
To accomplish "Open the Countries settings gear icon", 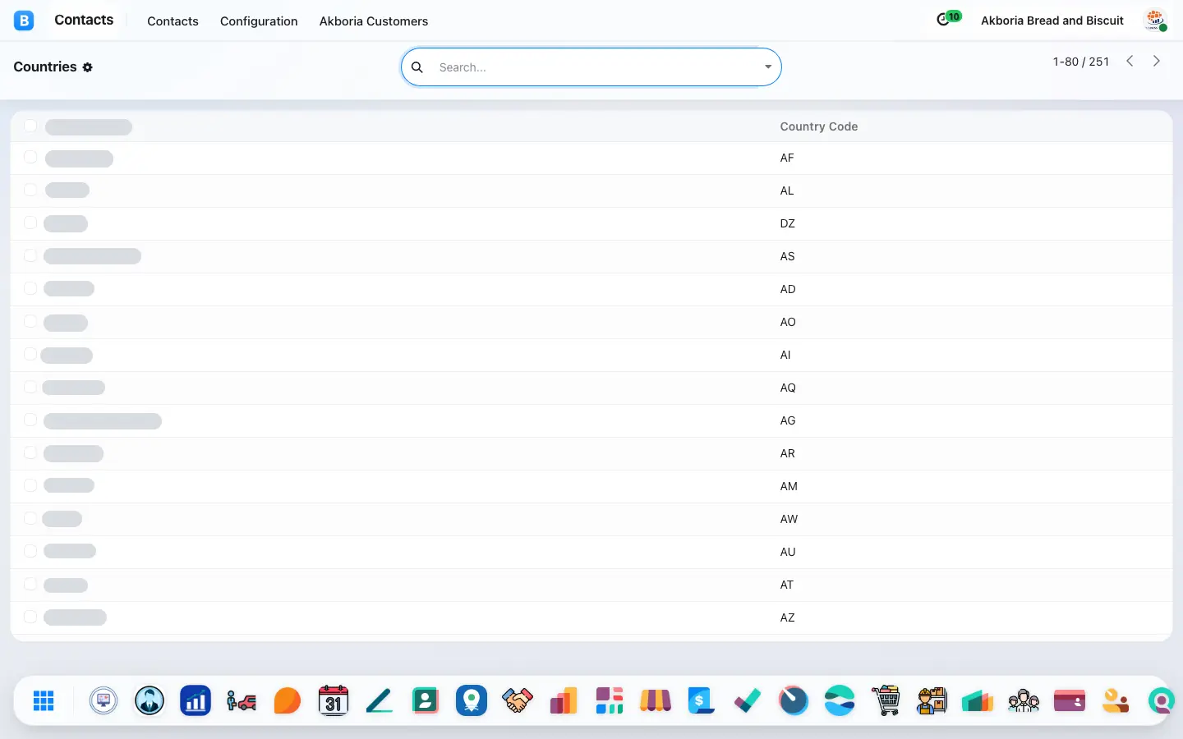I will (88, 67).
